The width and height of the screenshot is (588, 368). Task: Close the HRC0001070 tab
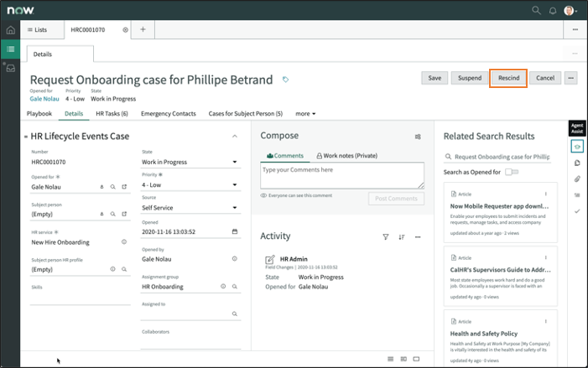tap(125, 29)
